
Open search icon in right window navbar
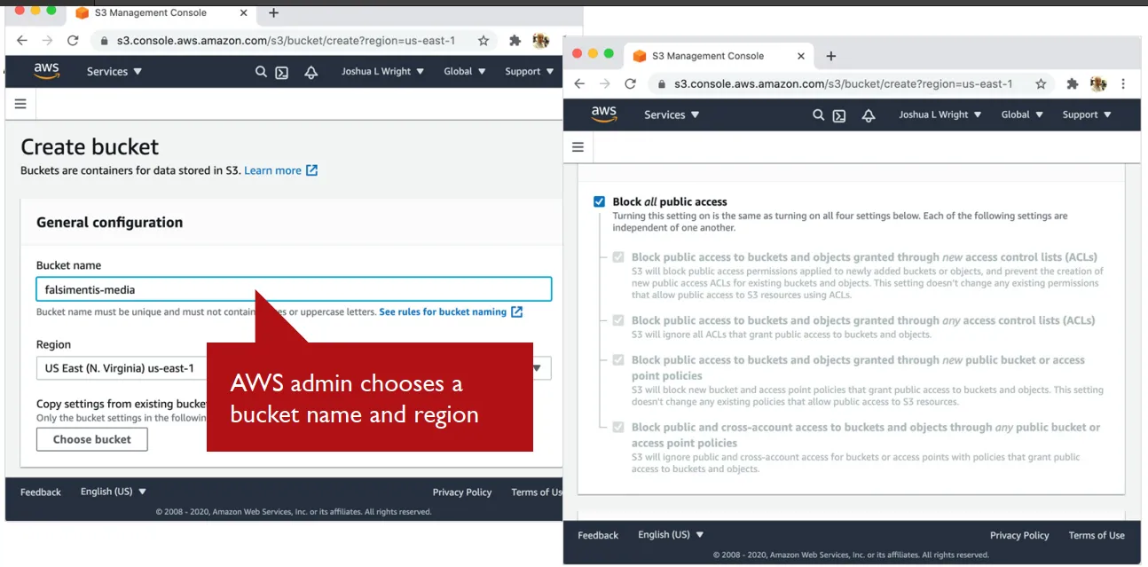coord(818,114)
